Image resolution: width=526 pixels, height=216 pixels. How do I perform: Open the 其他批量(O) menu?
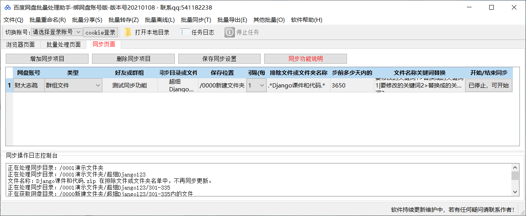click(x=269, y=20)
